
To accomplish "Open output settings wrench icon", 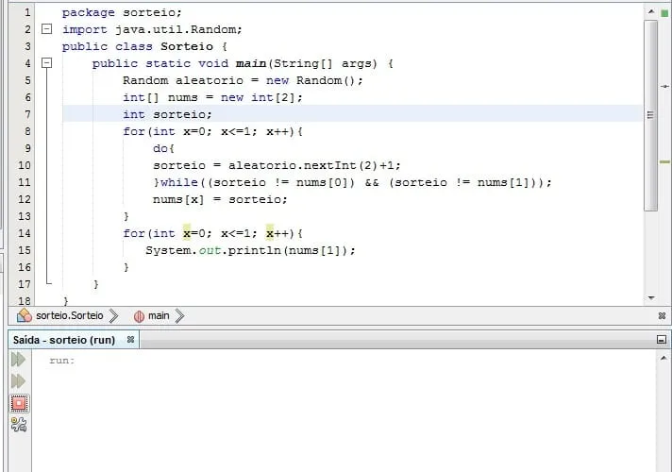I will 19,425.
